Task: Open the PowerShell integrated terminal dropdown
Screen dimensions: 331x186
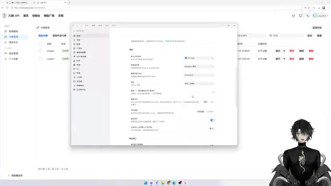Action: tap(199, 75)
